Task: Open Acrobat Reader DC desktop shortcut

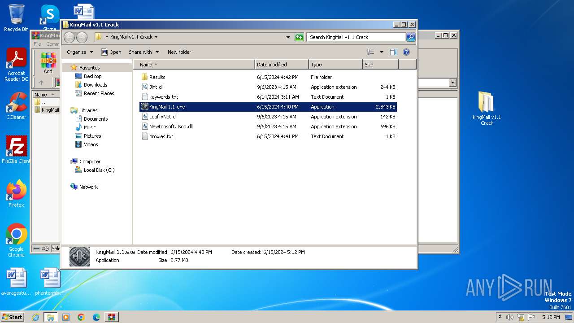Action: pyautogui.click(x=16, y=65)
